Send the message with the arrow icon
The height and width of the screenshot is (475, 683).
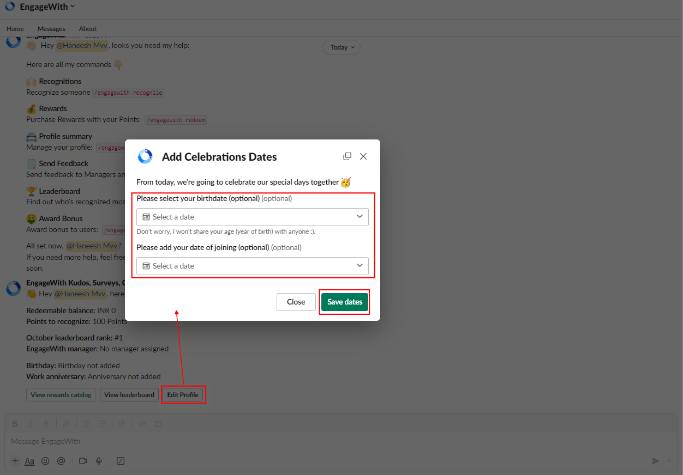tap(656, 461)
